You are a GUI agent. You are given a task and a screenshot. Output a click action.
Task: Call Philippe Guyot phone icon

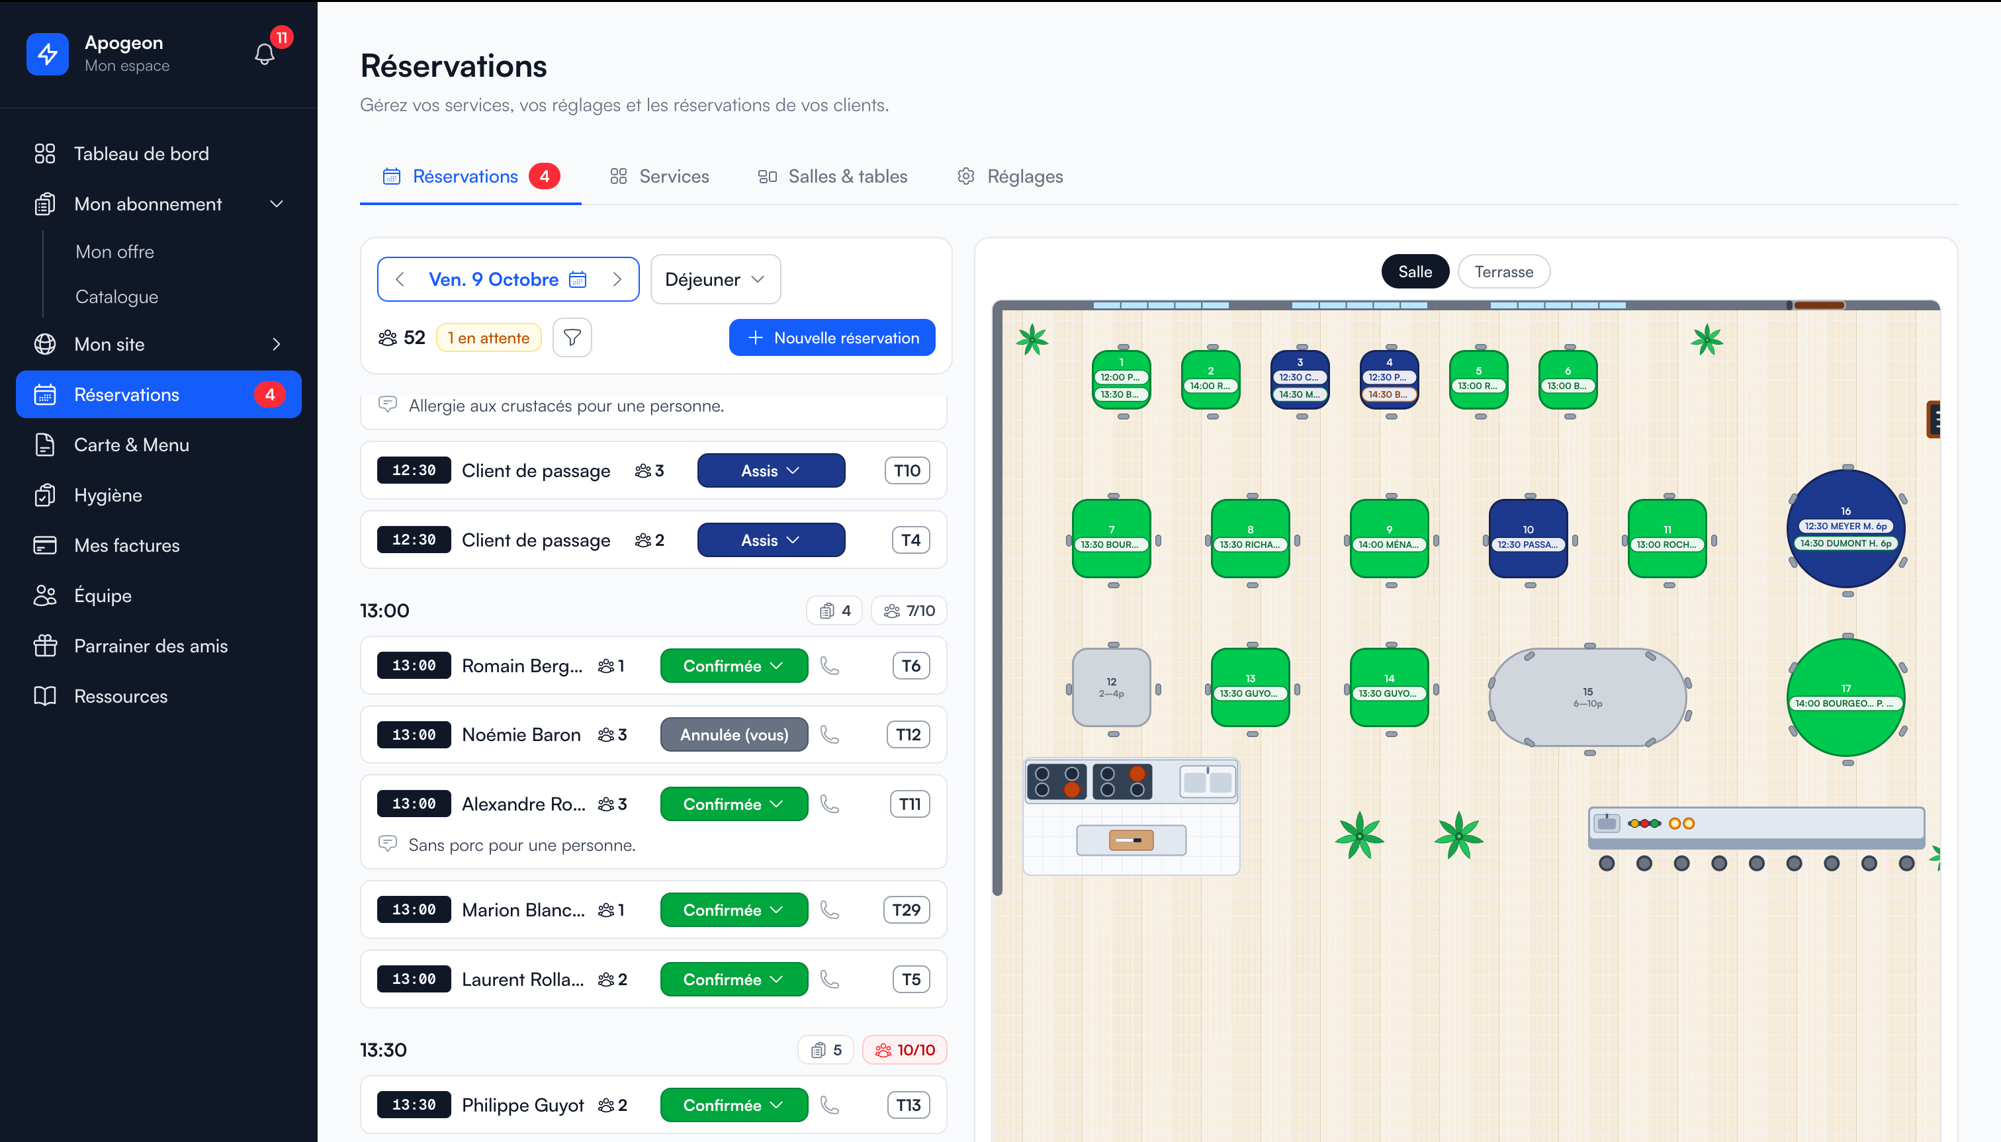[x=829, y=1105]
